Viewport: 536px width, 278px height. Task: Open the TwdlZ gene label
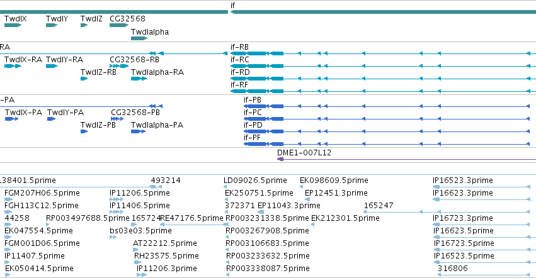point(91,19)
